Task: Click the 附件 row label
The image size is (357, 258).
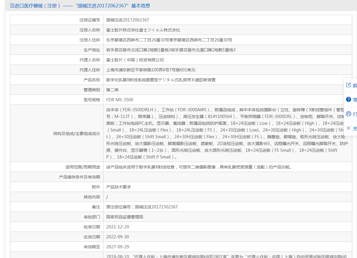Action: (x=96, y=187)
